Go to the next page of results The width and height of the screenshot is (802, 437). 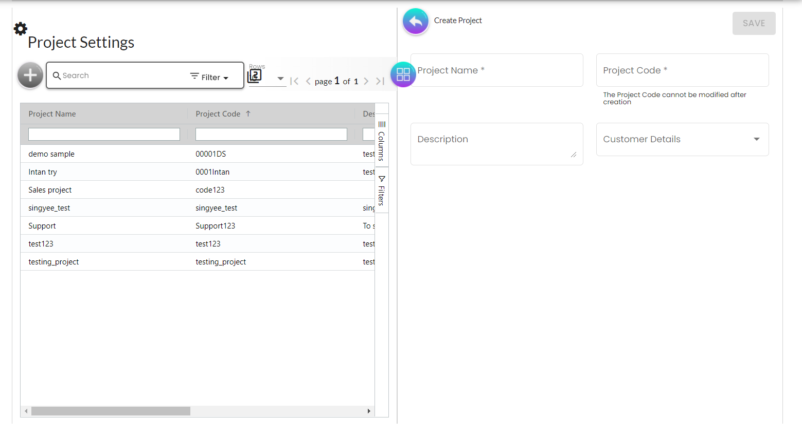(x=366, y=81)
